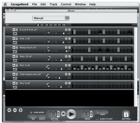Click the 8 icon beside Perc 8.aif
Image resolution: width=140 pixels, height=123 pixels.
point(17,83)
